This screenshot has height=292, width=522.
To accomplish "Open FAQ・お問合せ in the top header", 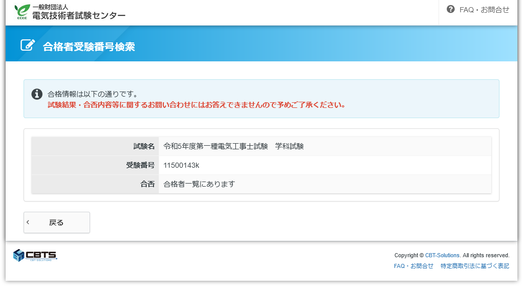I will (484, 10).
